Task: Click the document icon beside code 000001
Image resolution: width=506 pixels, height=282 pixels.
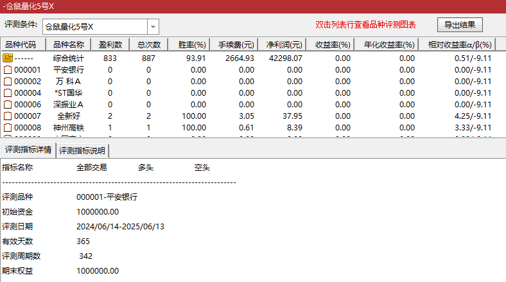Action: click(8, 69)
